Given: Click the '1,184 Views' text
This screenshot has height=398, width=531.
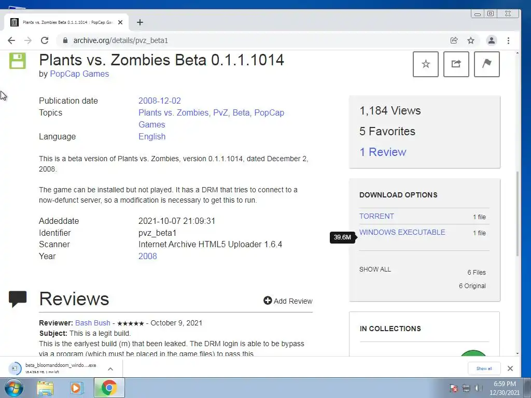Looking at the screenshot, I should click(x=390, y=111).
